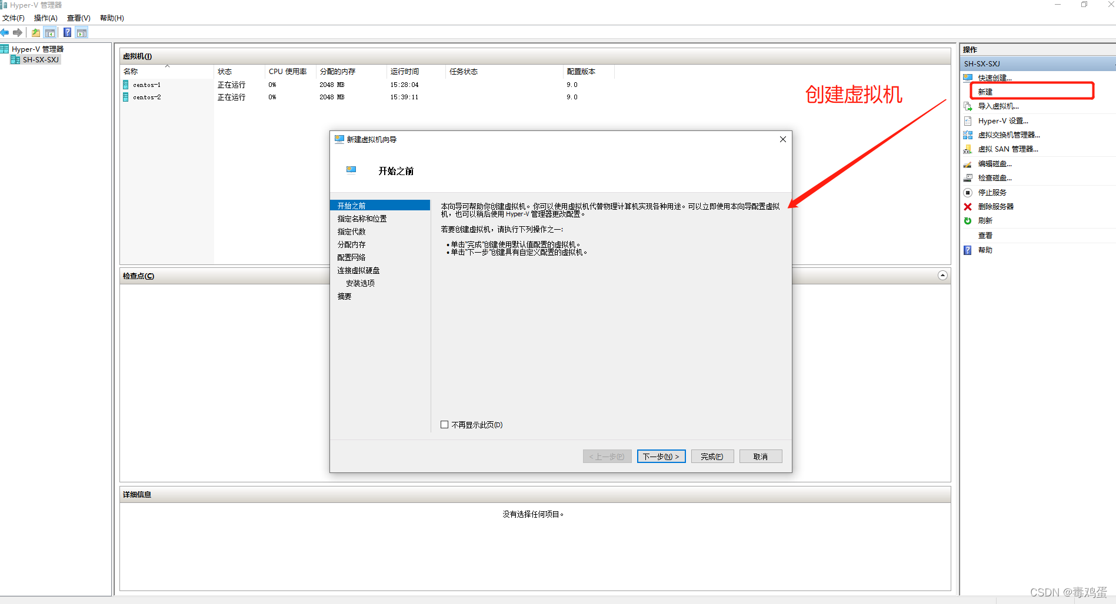Screen dimensions: 1116x604
Task: Click the 停止服务 icon
Action: pos(968,193)
